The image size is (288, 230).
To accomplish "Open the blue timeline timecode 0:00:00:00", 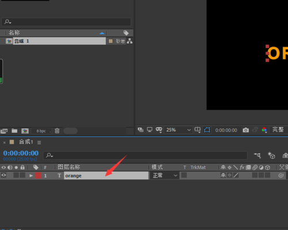I will (x=21, y=153).
